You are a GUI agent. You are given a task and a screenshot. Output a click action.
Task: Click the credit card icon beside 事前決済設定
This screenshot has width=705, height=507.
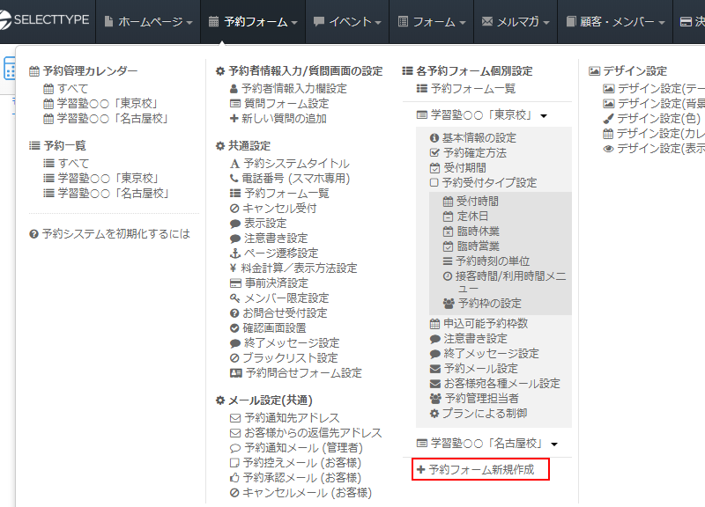(x=234, y=283)
